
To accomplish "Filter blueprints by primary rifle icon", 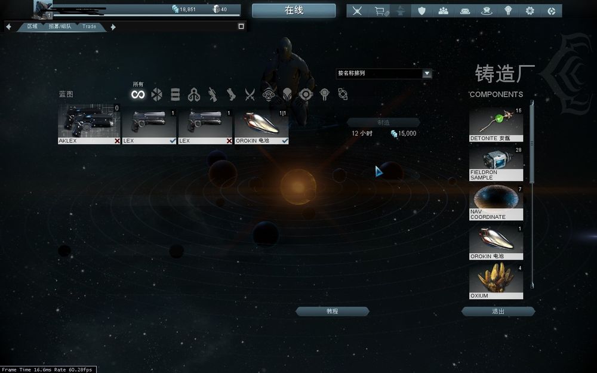I will [x=213, y=94].
